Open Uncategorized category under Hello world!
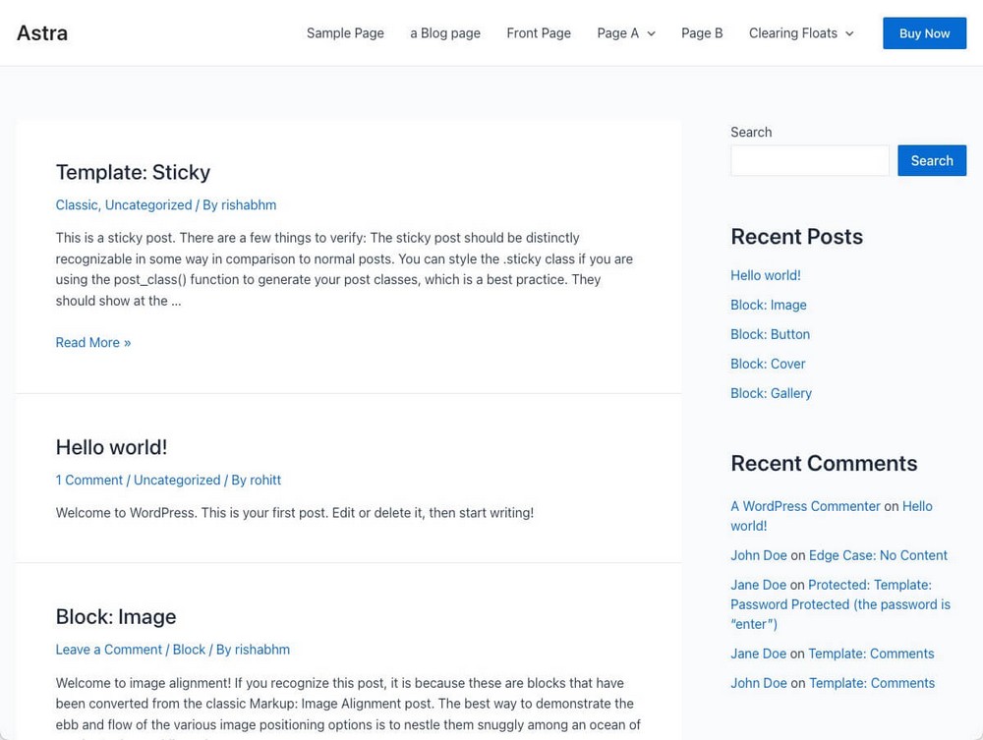983x740 pixels. (x=177, y=480)
